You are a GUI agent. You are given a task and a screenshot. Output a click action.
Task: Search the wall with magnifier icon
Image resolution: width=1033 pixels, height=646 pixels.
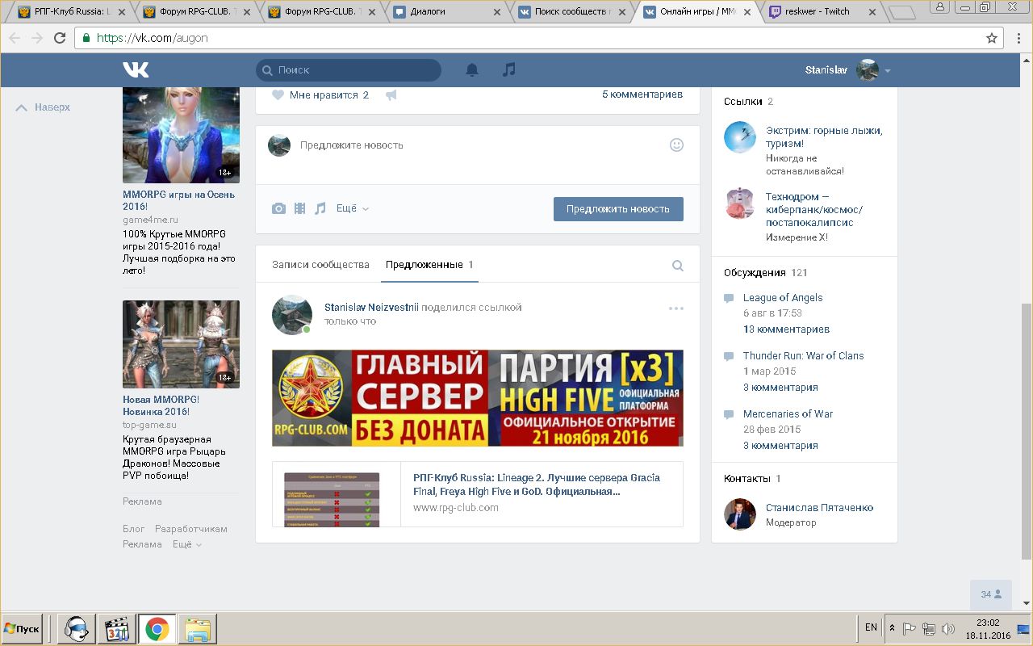tap(678, 266)
